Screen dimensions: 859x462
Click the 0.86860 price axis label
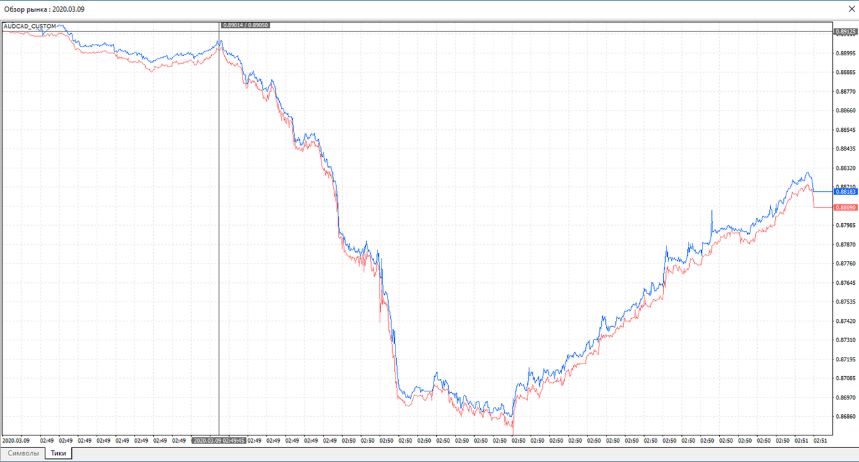(845, 417)
